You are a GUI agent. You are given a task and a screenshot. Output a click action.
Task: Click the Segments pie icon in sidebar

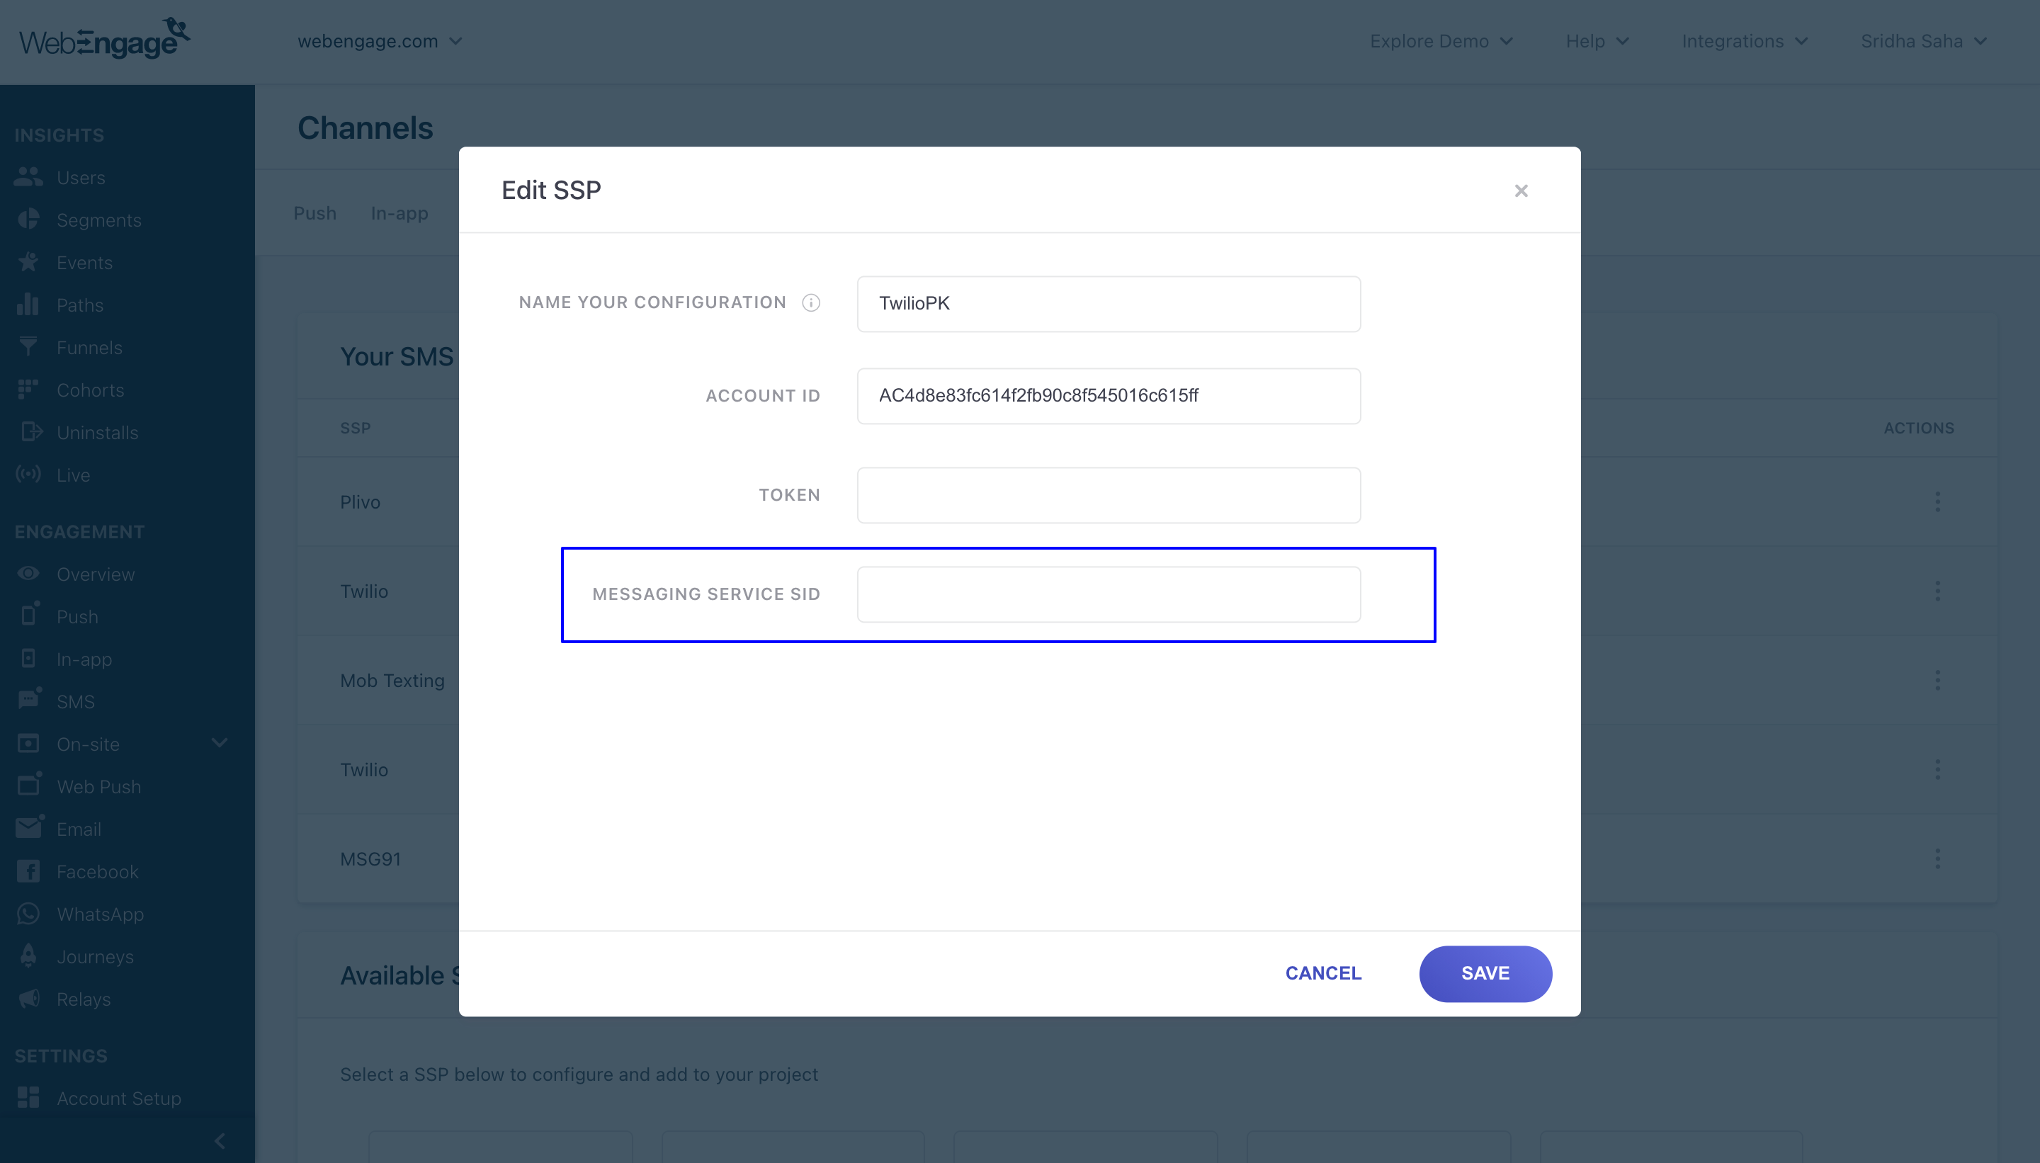pyautogui.click(x=28, y=220)
